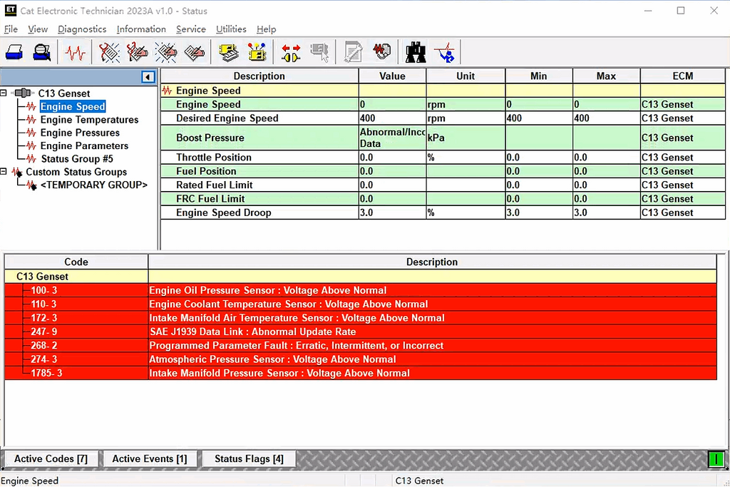The height and width of the screenshot is (487, 730).
Task: Click the TEMPORARY GROUP waveform icon
Action: 31,185
